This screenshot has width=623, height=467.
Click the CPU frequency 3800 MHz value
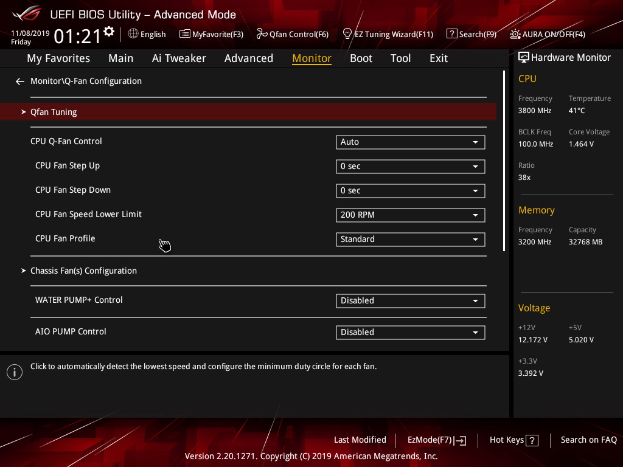click(534, 111)
